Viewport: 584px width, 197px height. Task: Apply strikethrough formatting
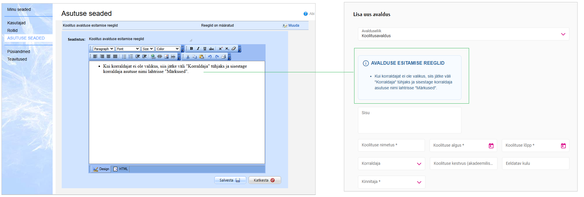point(211,49)
